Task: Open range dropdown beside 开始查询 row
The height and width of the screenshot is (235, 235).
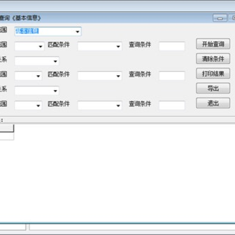Action: coord(29,46)
